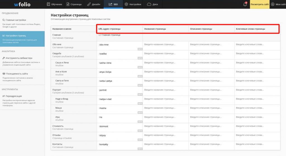Open the Мои сайты account menu
Image resolution: width=286 pixels, height=156 pixels.
pyautogui.click(x=278, y=4)
